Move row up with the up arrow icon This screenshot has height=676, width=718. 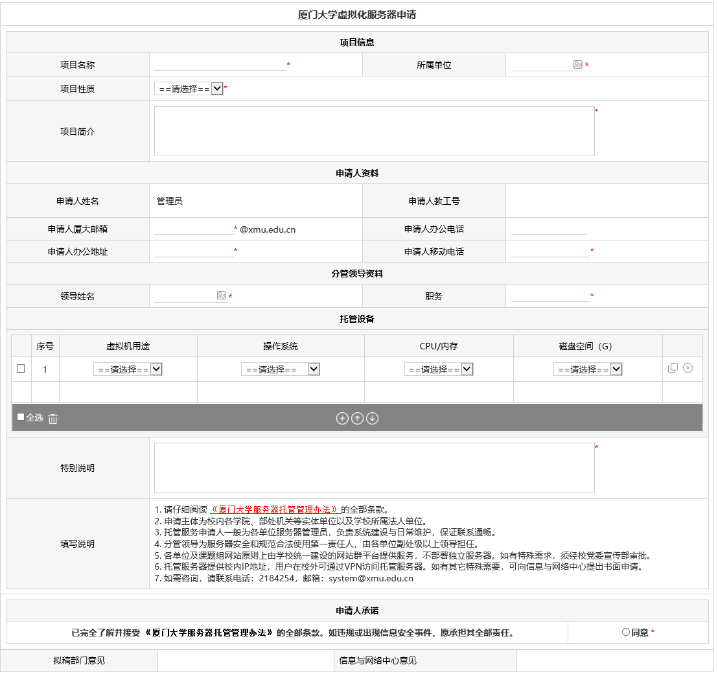click(357, 419)
